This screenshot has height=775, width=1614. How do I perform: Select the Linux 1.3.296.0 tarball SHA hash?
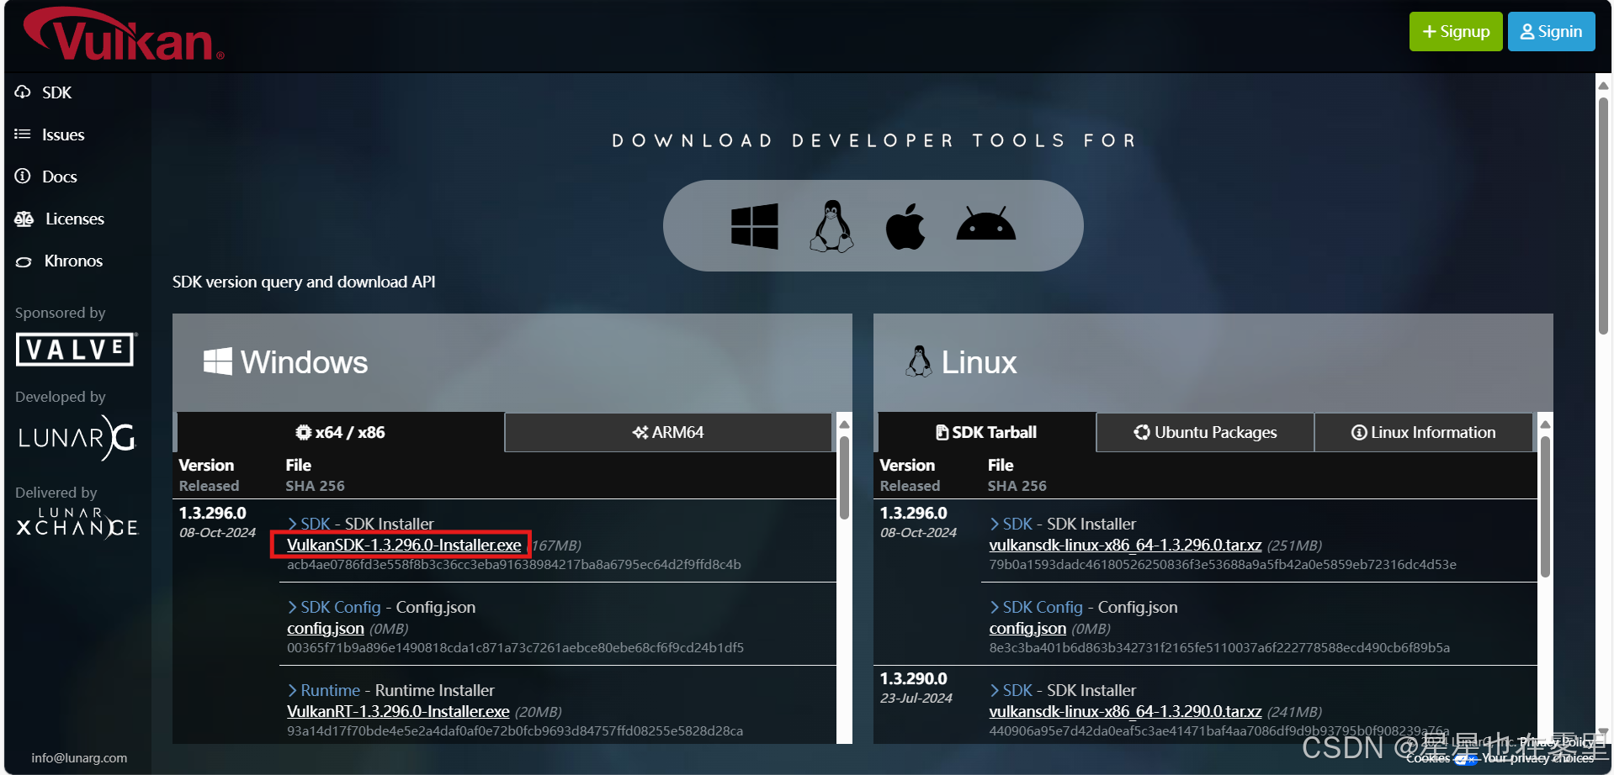(x=1223, y=564)
